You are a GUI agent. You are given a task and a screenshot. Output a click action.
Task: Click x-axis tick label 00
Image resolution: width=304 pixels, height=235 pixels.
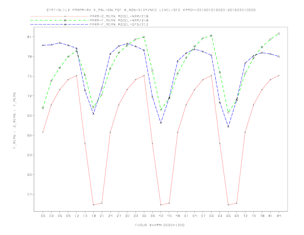(43, 216)
